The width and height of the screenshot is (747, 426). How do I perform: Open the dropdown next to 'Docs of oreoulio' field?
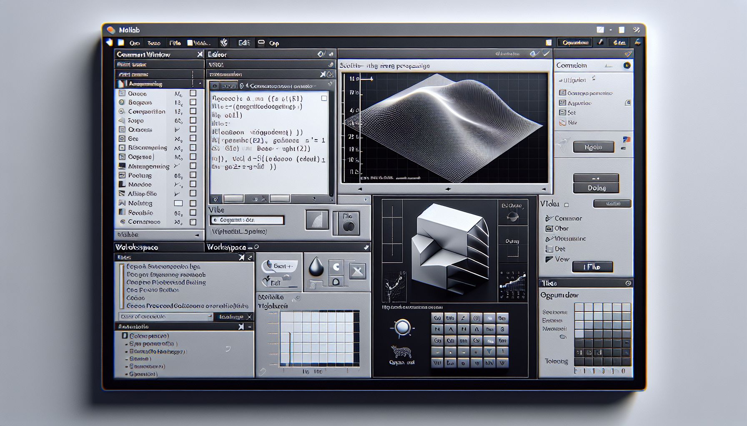coord(210,317)
